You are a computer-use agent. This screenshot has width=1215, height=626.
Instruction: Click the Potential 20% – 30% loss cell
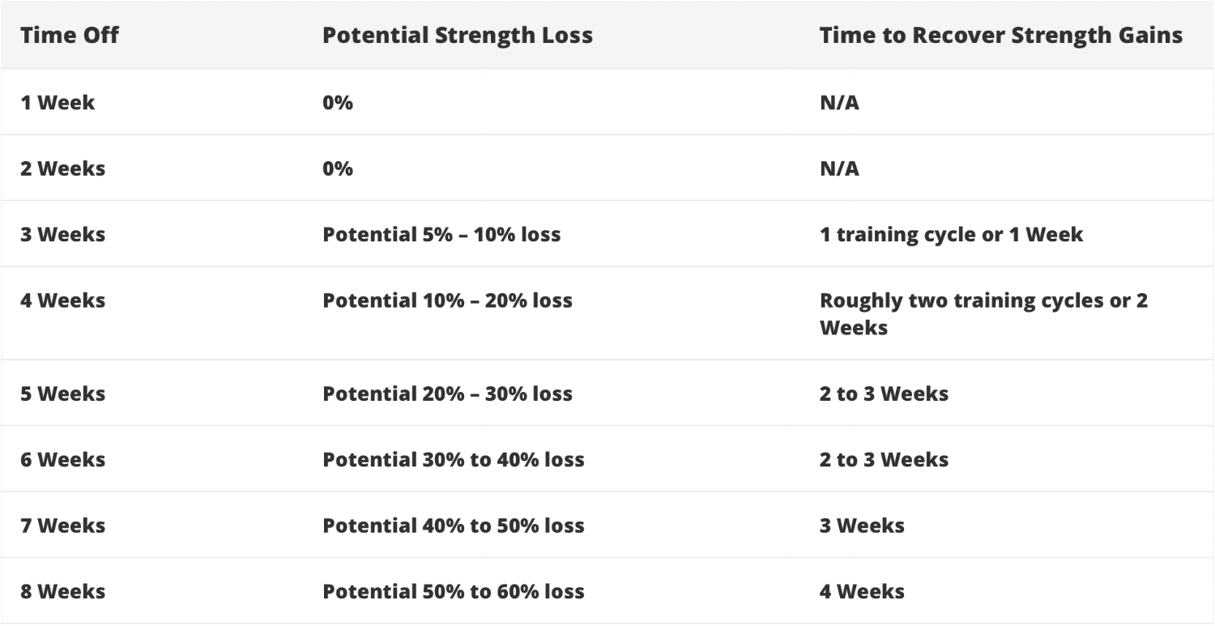point(447,394)
